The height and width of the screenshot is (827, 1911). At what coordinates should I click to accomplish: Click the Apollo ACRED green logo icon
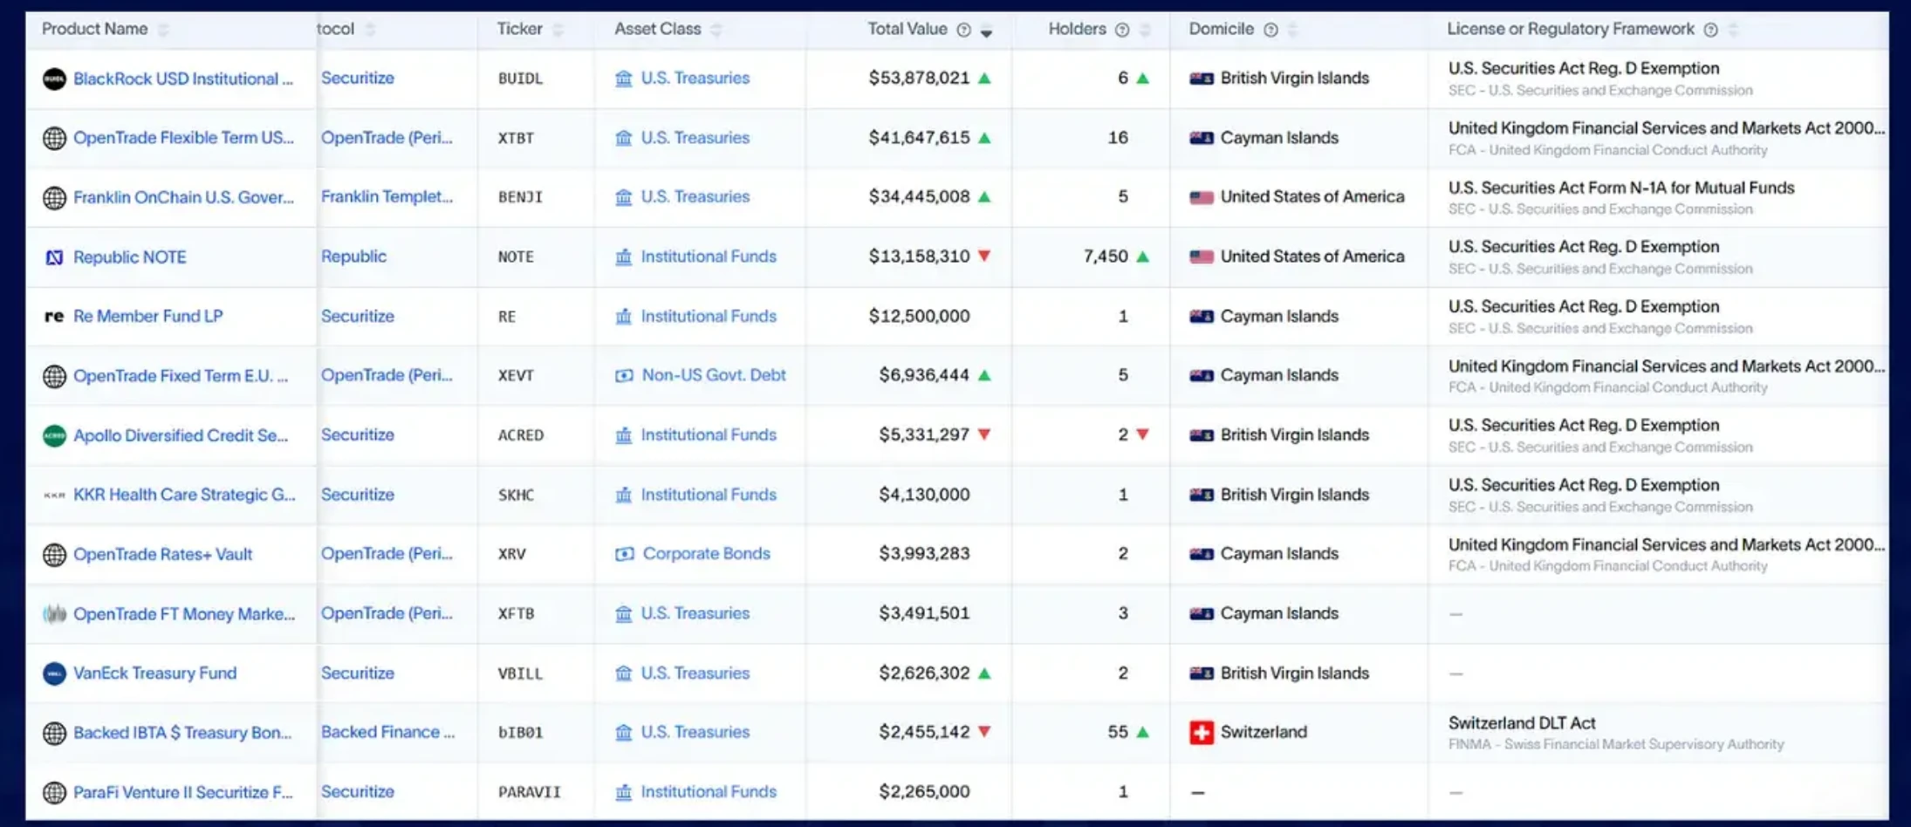pos(54,435)
